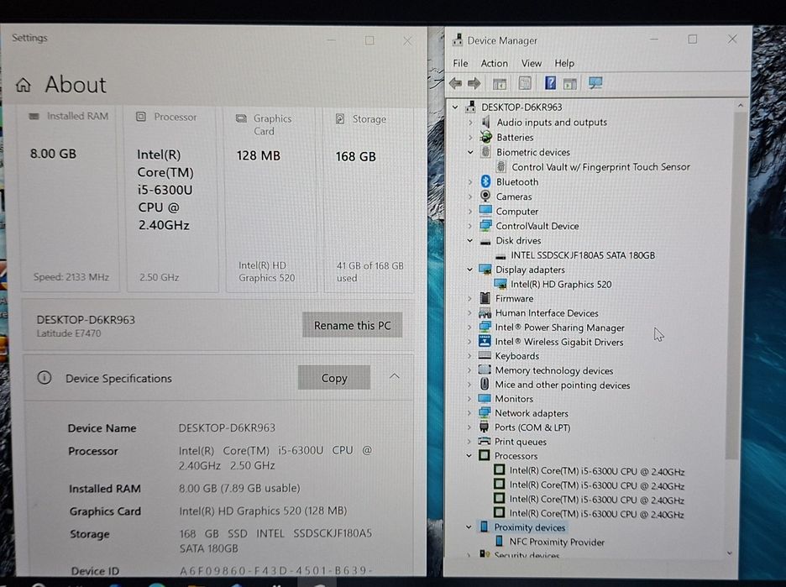The width and height of the screenshot is (786, 587).
Task: Select Control Vault w/ Fingerprint Touch Sensor
Action: pyautogui.click(x=600, y=166)
